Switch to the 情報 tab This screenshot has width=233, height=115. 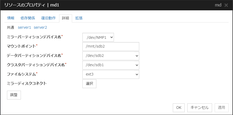pyautogui.click(x=11, y=18)
